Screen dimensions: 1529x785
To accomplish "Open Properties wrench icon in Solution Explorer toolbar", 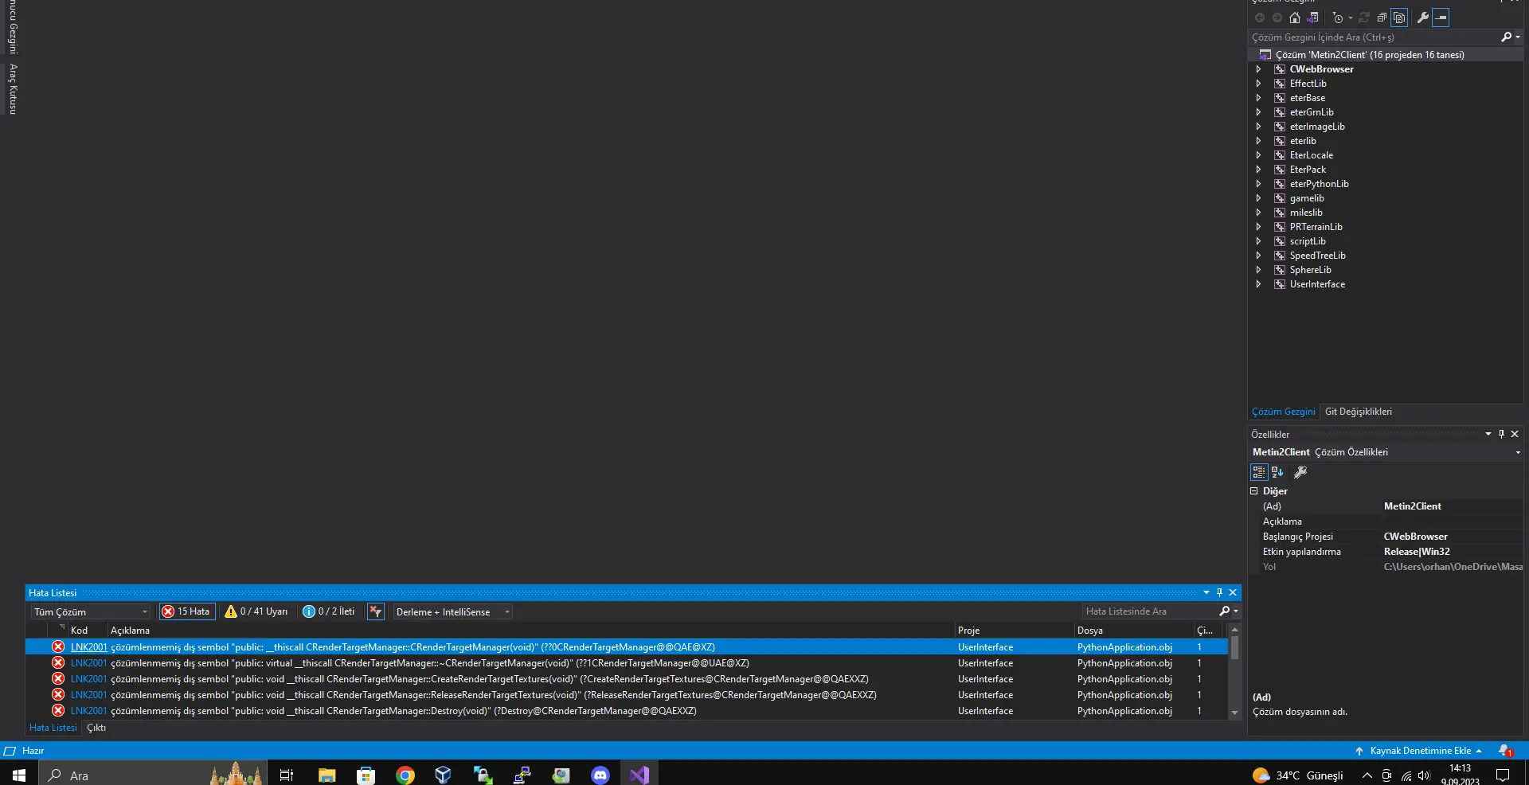I will [1423, 18].
